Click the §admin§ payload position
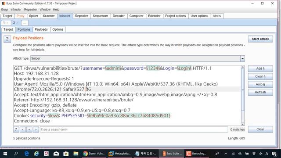Image resolution: width=281 pixels, height=158 pixels. [113, 68]
